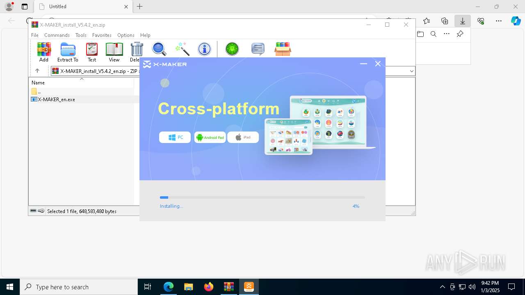Image resolution: width=525 pixels, height=295 pixels.
Task: Open the Tools menu
Action: [81, 35]
